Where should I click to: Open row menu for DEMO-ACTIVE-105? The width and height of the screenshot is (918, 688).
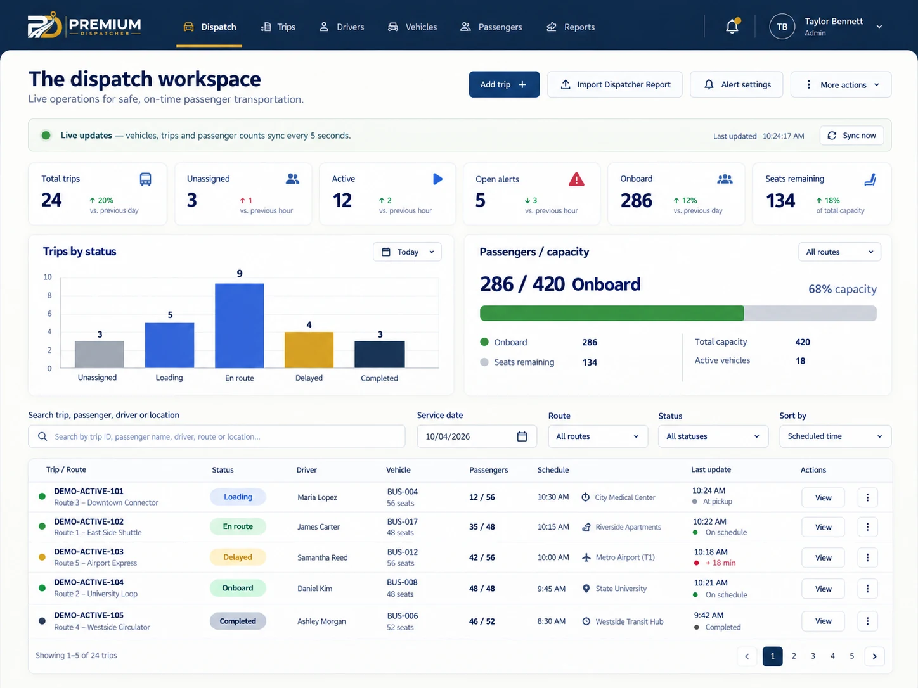coord(867,621)
